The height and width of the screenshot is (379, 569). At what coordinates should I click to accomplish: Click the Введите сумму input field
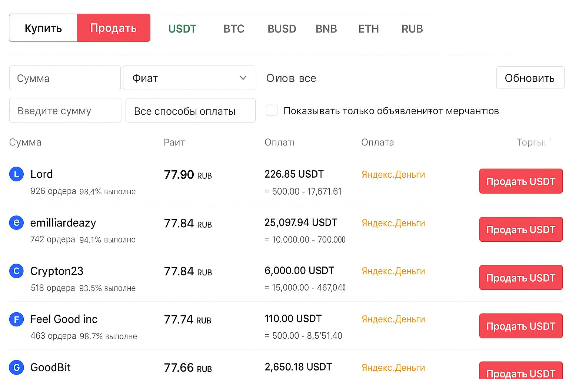(65, 110)
